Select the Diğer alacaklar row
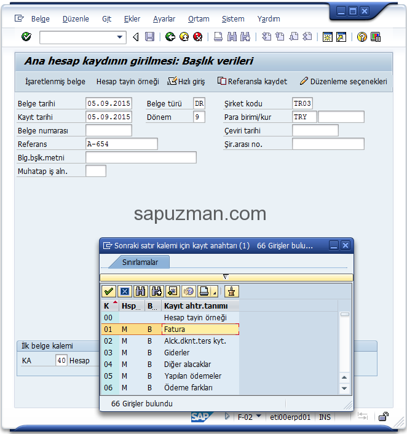Viewport: 407px width, 434px height. pyautogui.click(x=170, y=365)
